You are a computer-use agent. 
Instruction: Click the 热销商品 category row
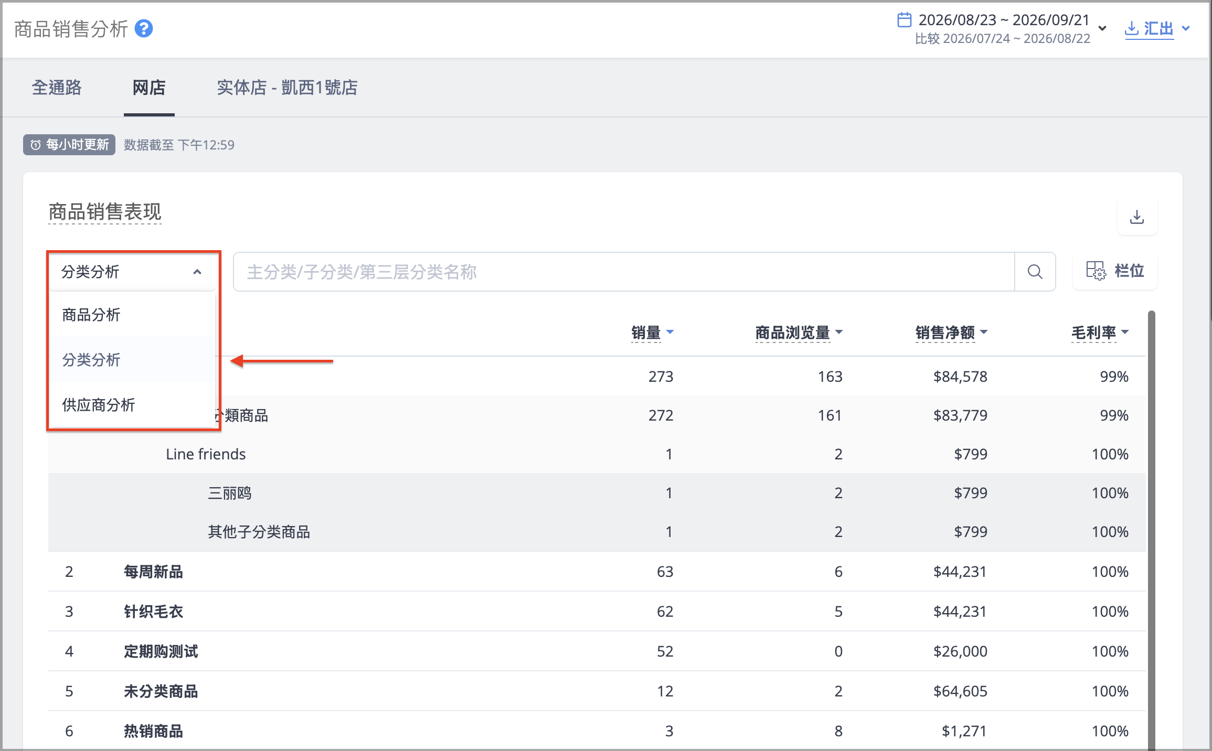(x=597, y=731)
